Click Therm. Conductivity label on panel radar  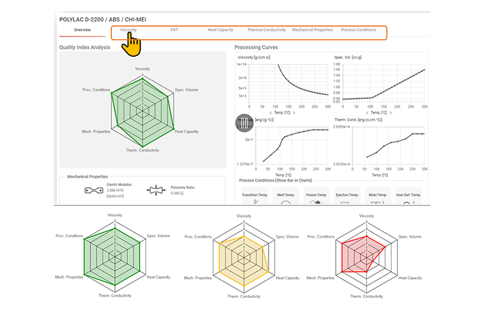pos(143,150)
